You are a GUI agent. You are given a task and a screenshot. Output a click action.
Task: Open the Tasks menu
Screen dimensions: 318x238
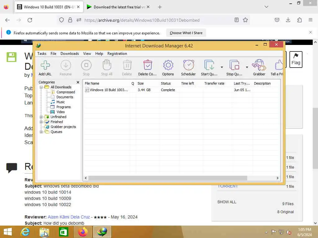click(x=42, y=54)
